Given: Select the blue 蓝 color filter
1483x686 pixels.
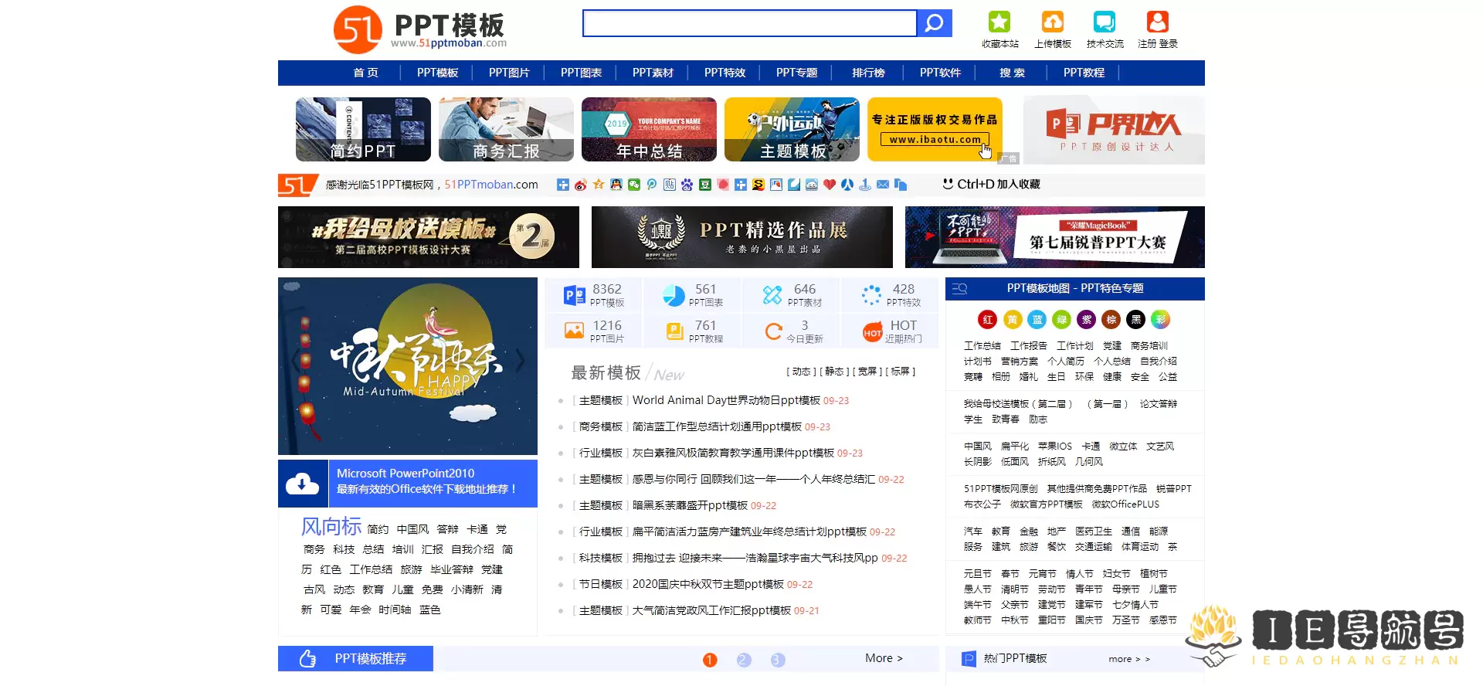Looking at the screenshot, I should pyautogui.click(x=1037, y=319).
